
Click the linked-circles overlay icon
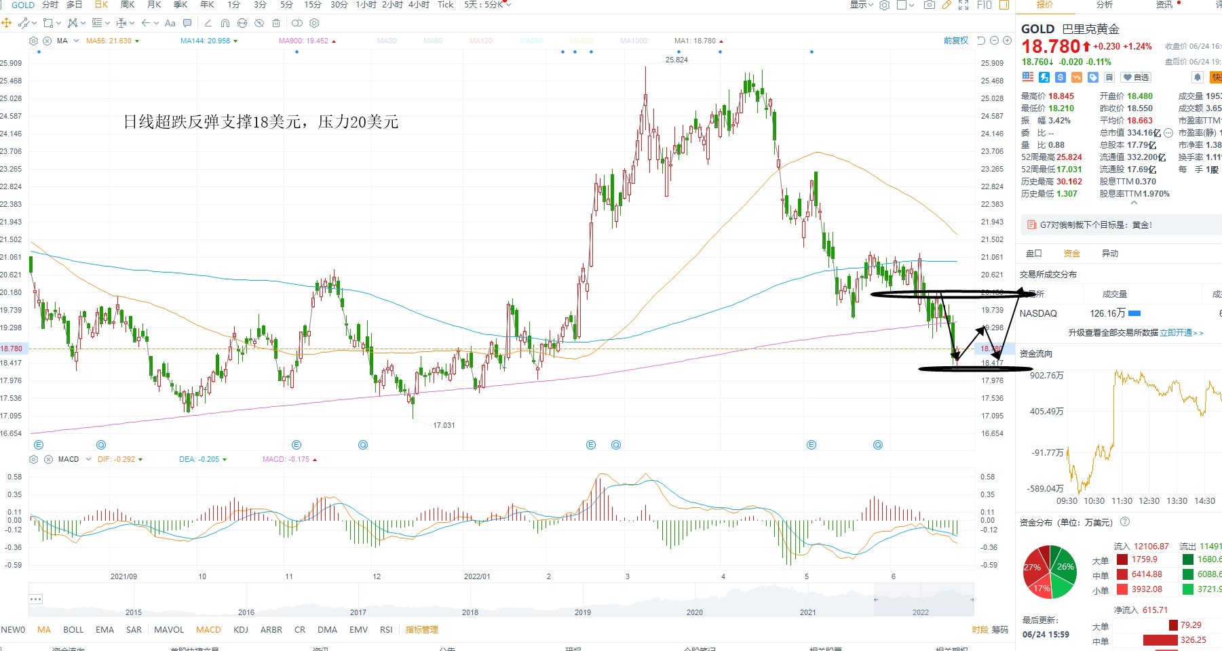297,23
